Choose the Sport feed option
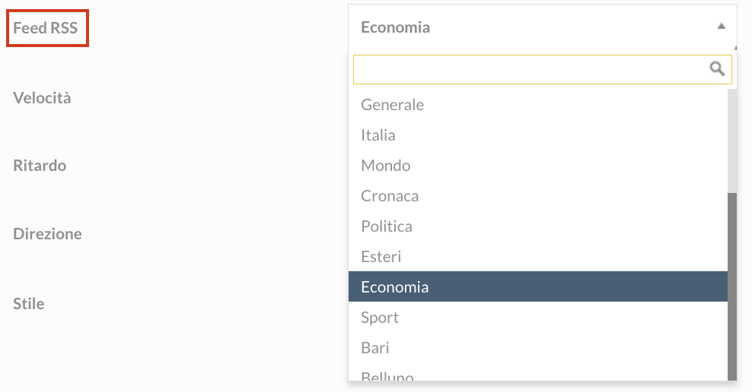This screenshot has height=392, width=752. coord(538,318)
